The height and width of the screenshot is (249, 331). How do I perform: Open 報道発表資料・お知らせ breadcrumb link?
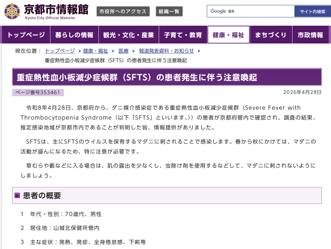(x=166, y=51)
